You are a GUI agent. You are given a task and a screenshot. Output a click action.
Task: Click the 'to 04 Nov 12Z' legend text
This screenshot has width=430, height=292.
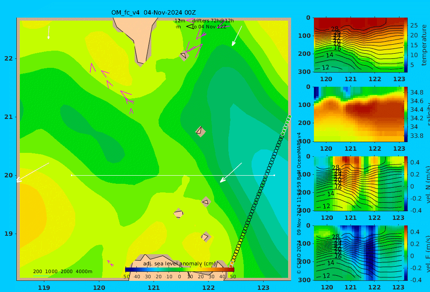(209, 27)
